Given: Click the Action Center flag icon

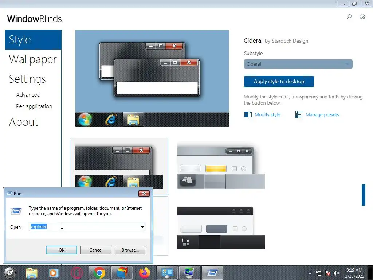Looking at the screenshot, I should (x=327, y=273).
